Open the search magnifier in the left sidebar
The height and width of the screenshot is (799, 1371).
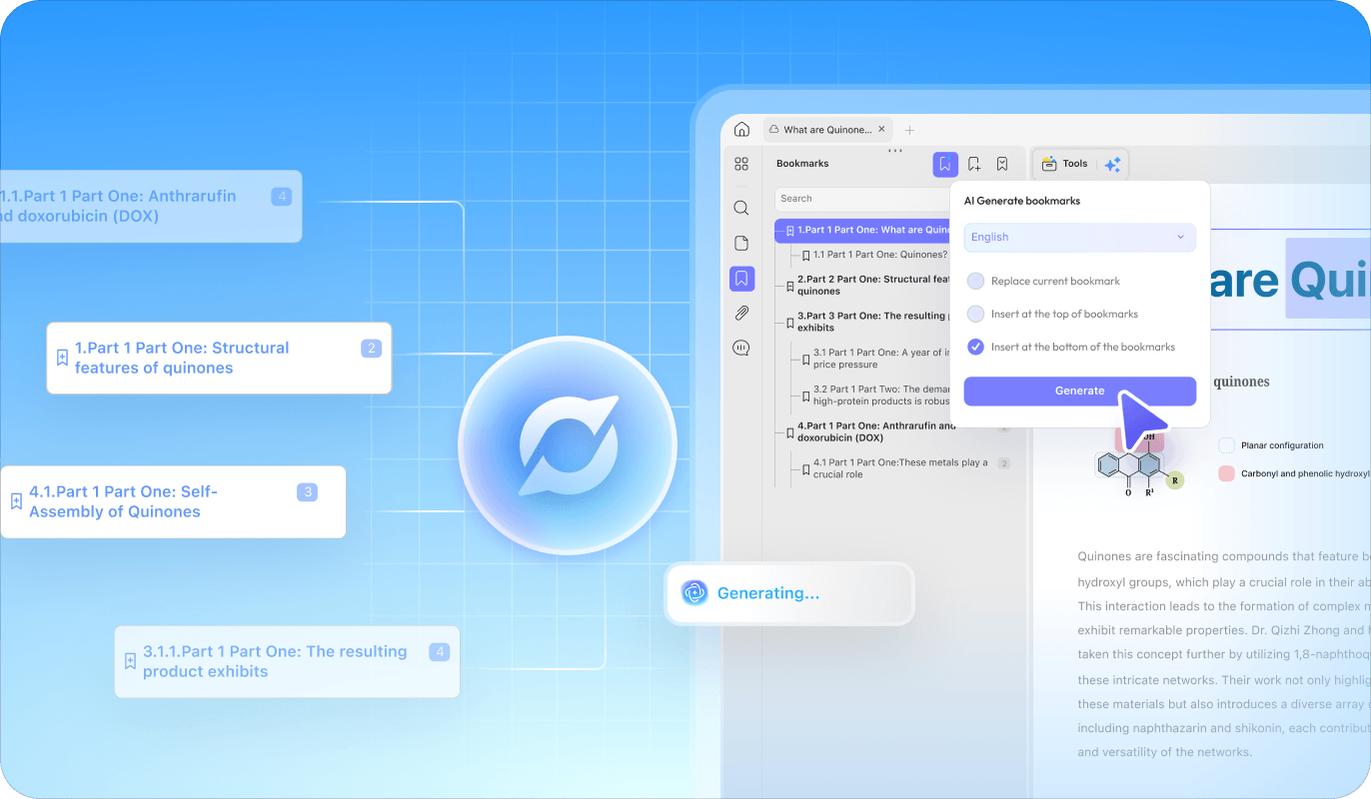click(741, 208)
